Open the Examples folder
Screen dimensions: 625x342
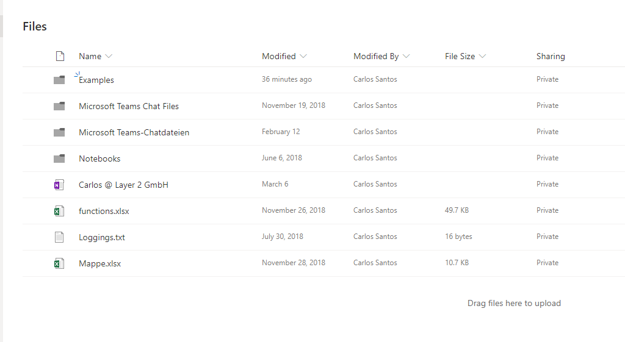pyautogui.click(x=96, y=80)
